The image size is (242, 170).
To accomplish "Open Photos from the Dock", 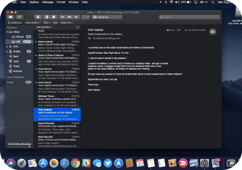I will 54,163.
